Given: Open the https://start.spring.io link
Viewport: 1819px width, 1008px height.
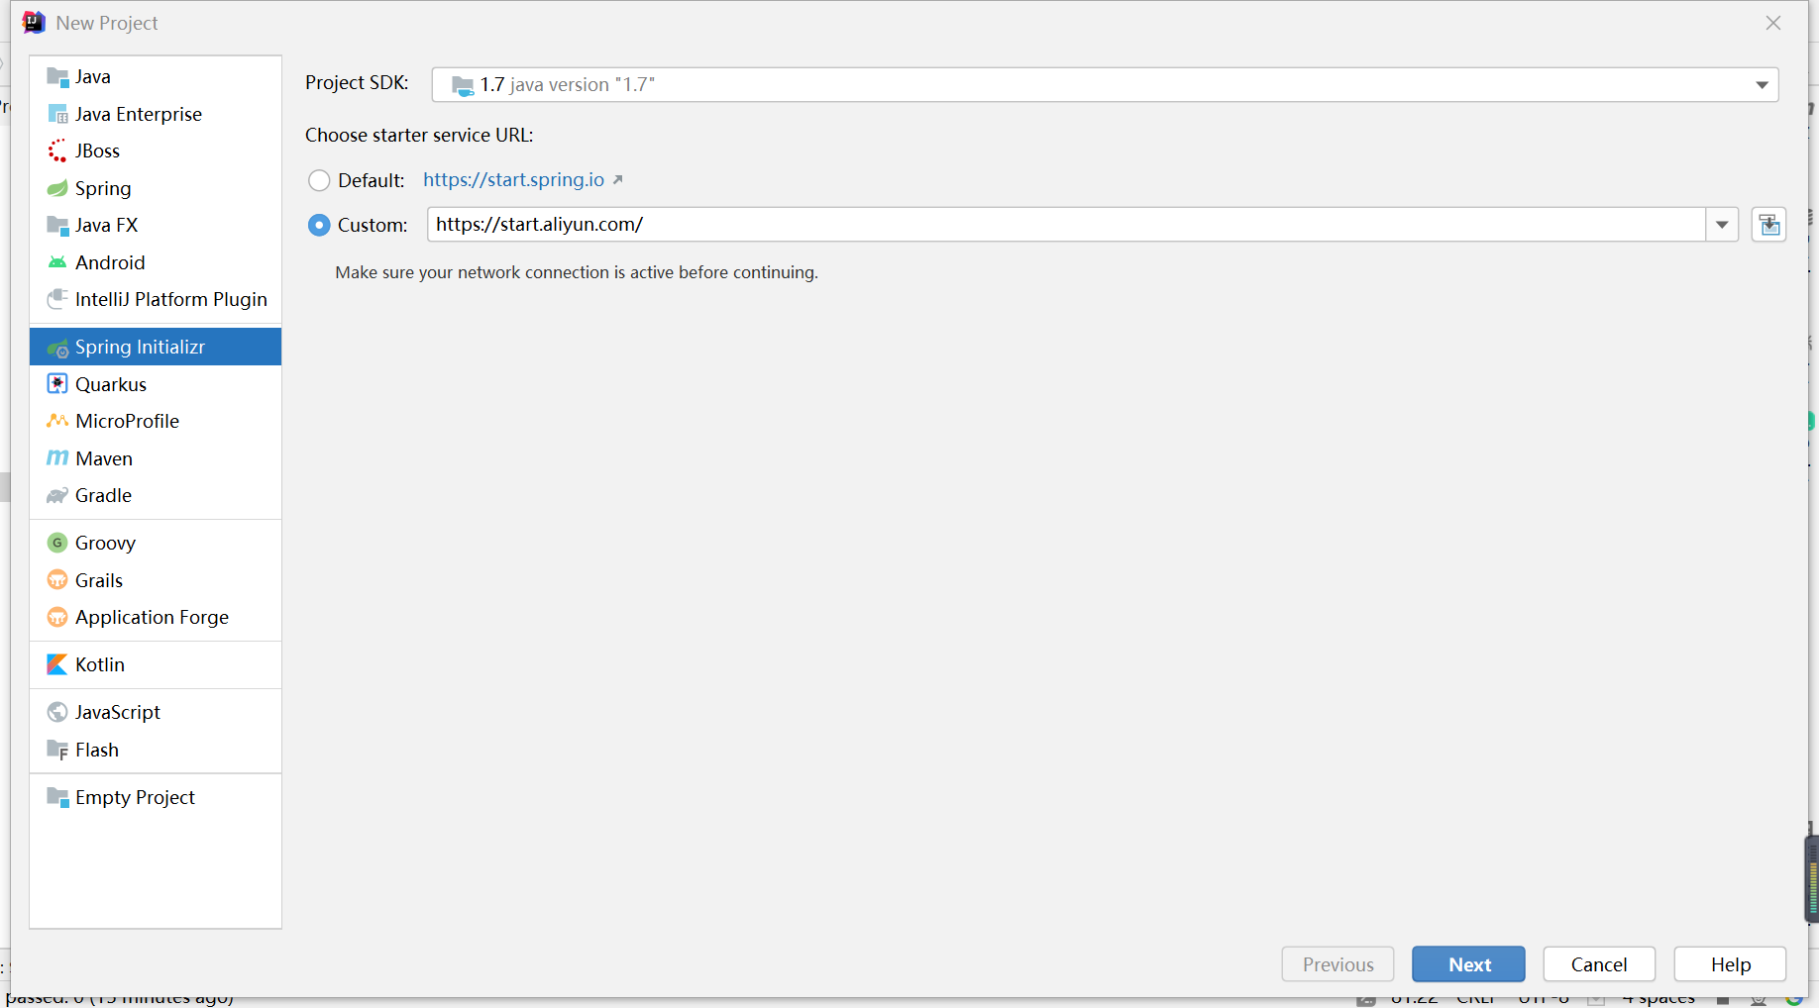Looking at the screenshot, I should (514, 179).
